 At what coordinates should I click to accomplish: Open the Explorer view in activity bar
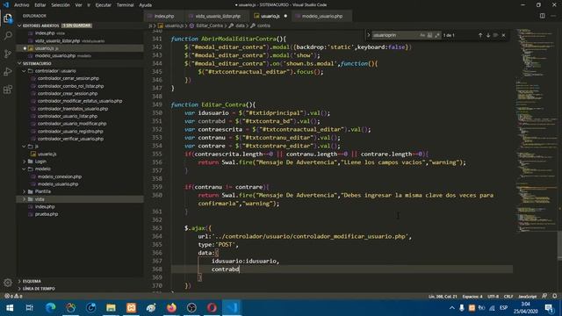tap(8, 18)
